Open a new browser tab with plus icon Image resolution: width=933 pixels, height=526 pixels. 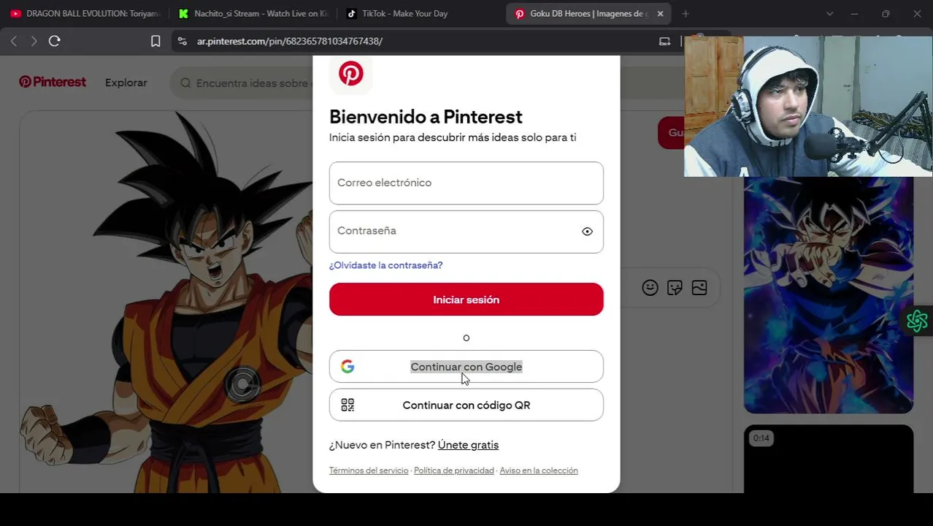[685, 13]
